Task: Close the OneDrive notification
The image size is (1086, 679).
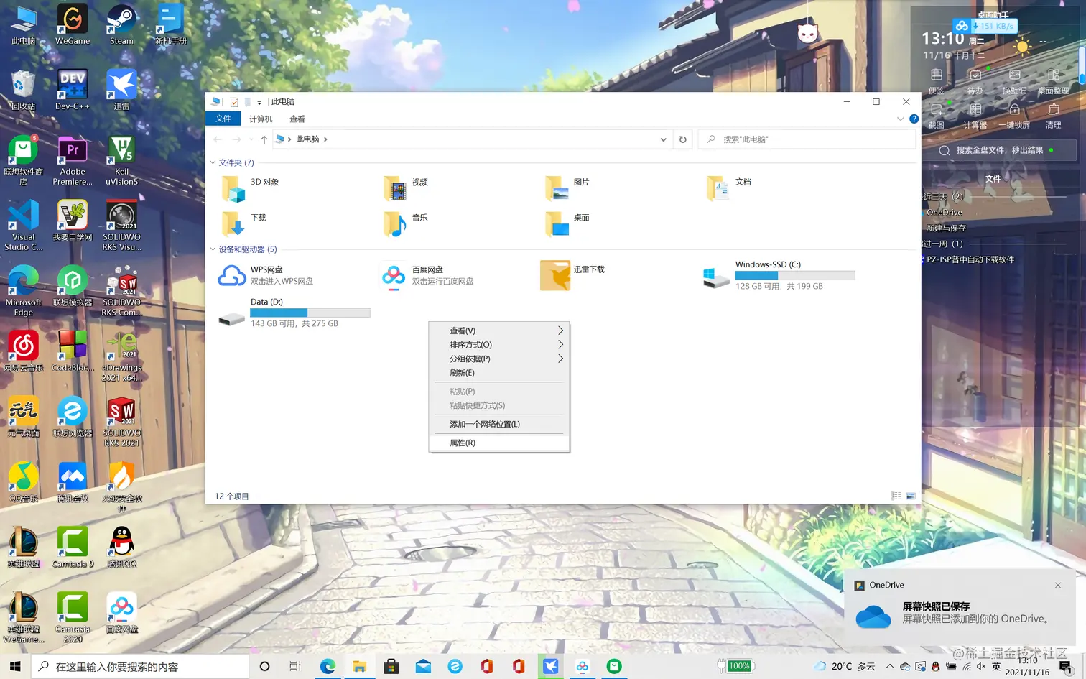Action: click(x=1058, y=586)
